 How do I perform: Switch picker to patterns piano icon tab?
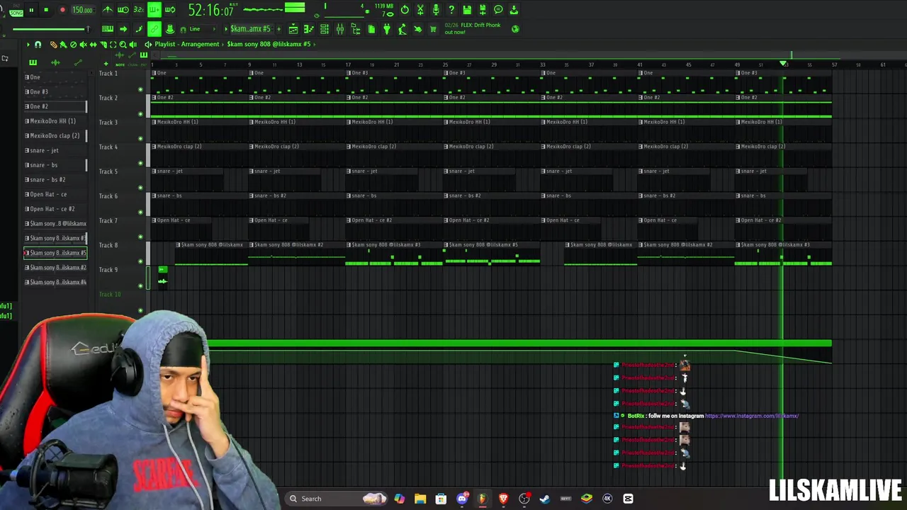pyautogui.click(x=33, y=62)
